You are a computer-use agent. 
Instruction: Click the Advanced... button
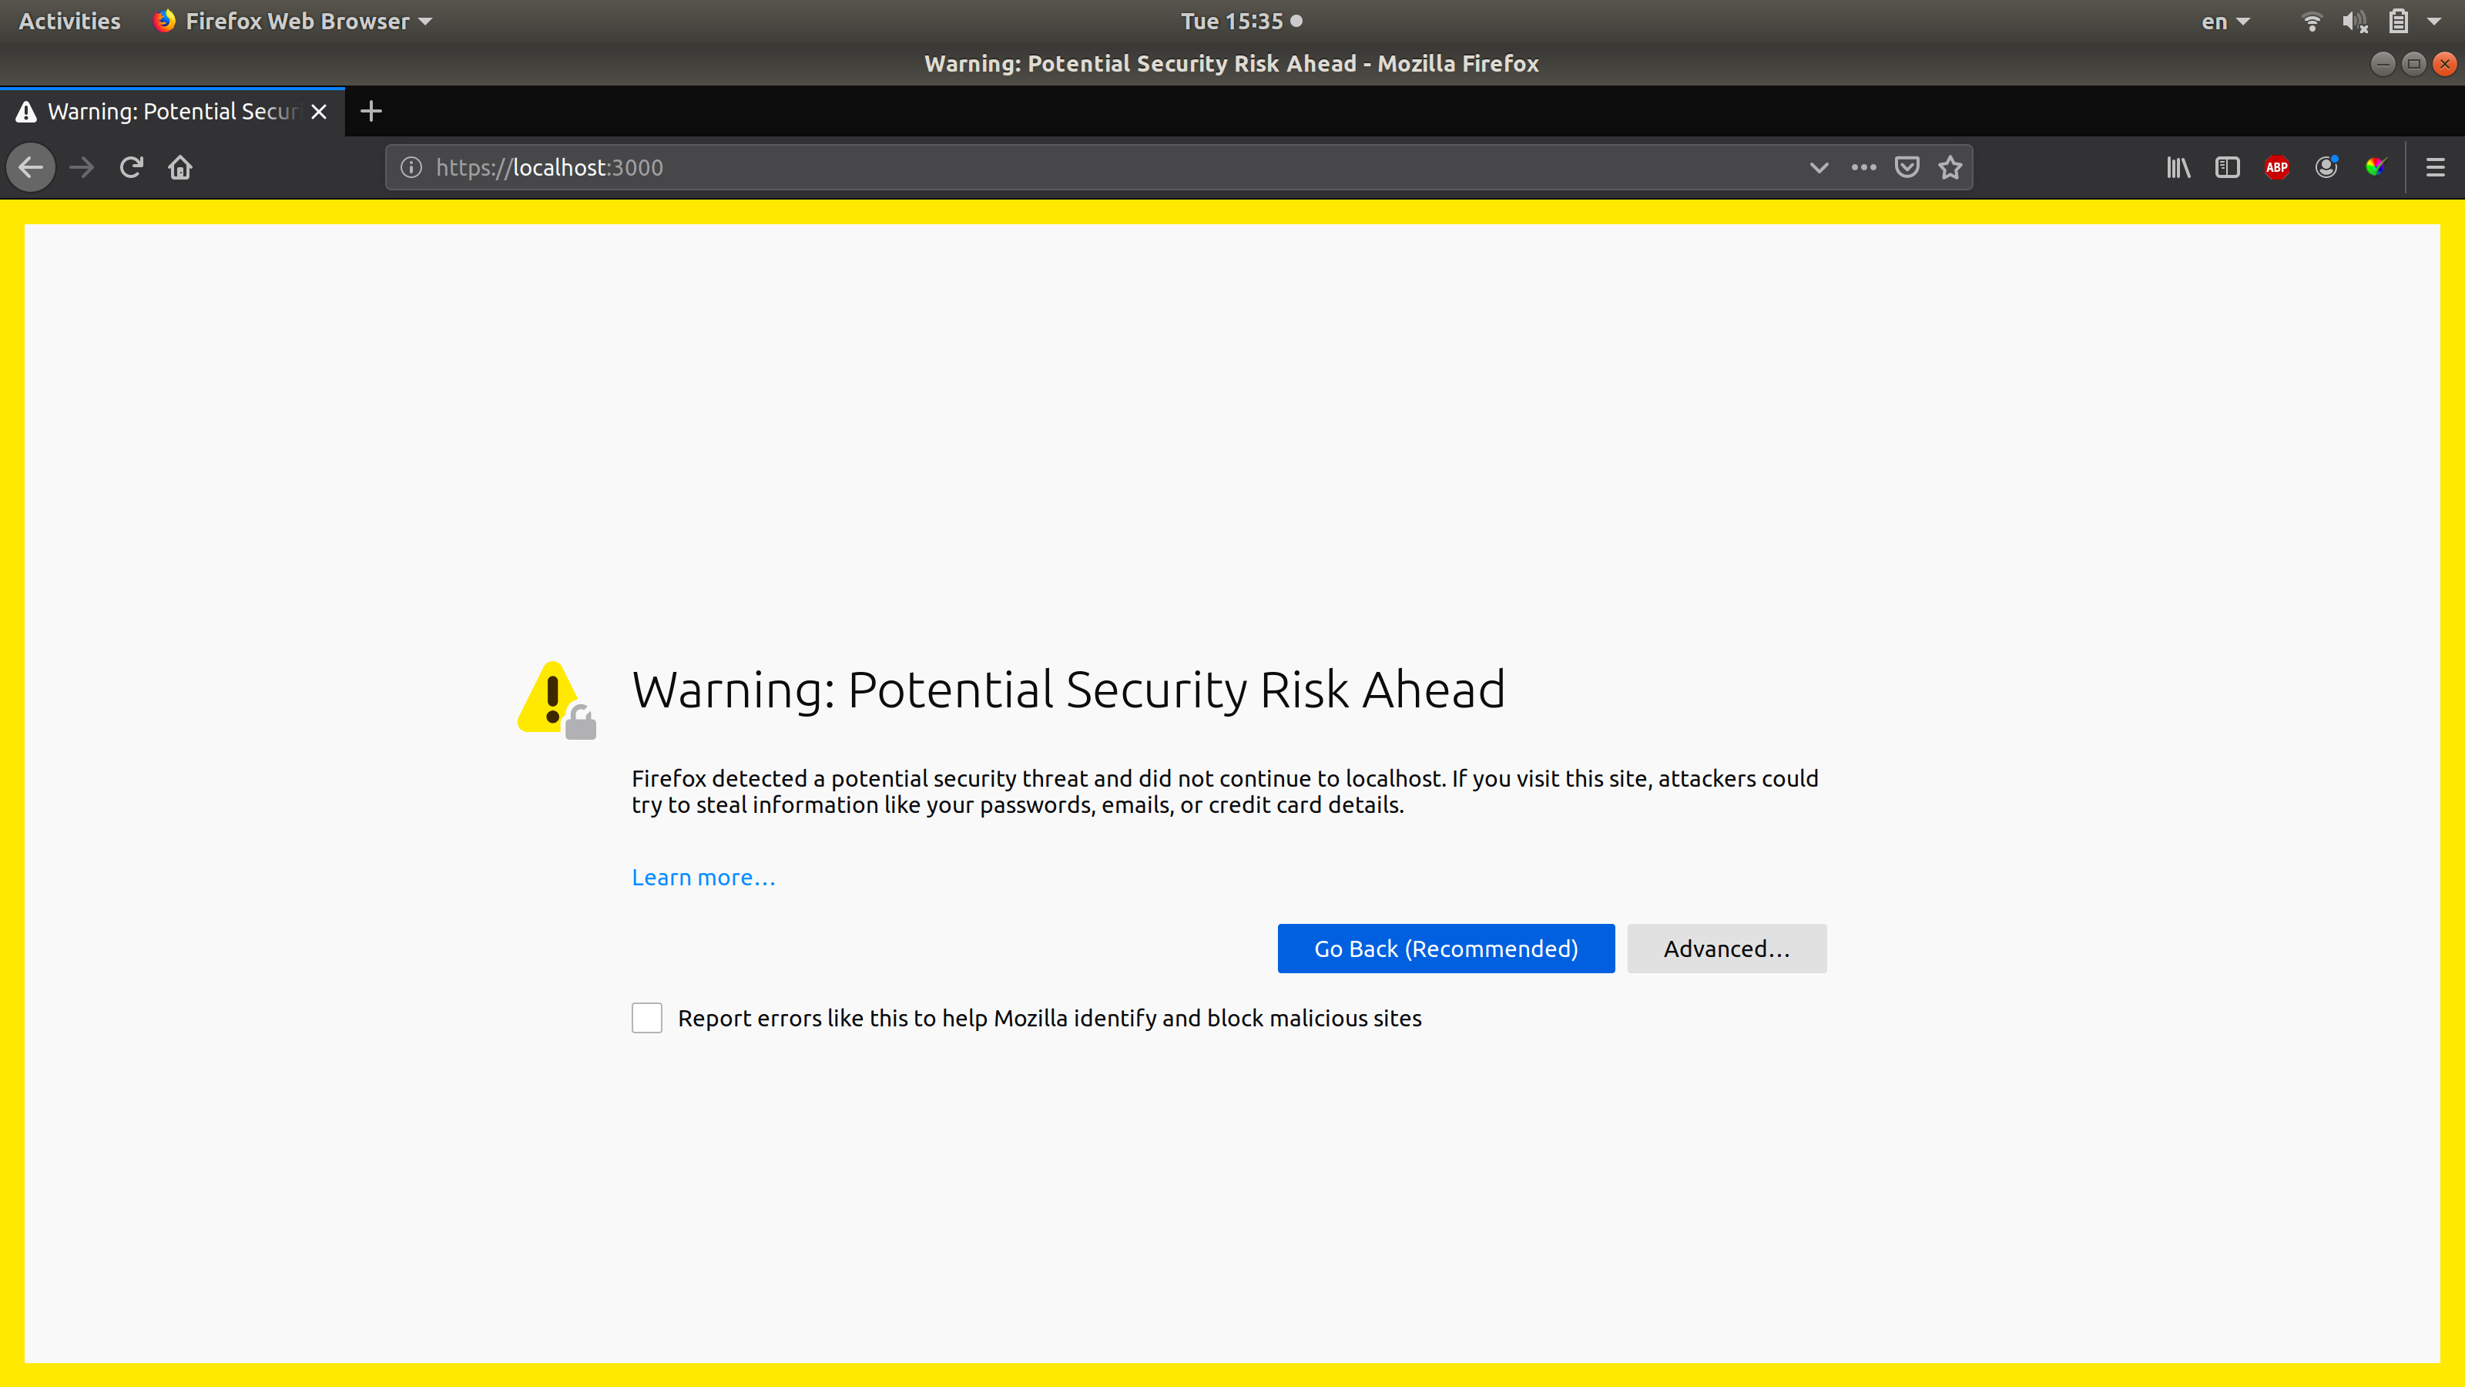1726,949
